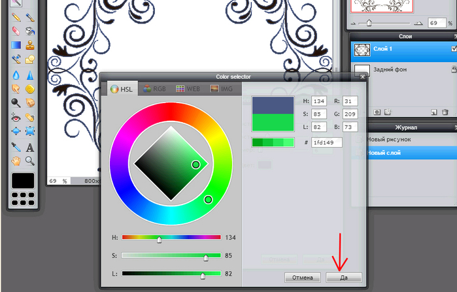
Task: Select the Smudge finger tool
Action: (x=16, y=89)
